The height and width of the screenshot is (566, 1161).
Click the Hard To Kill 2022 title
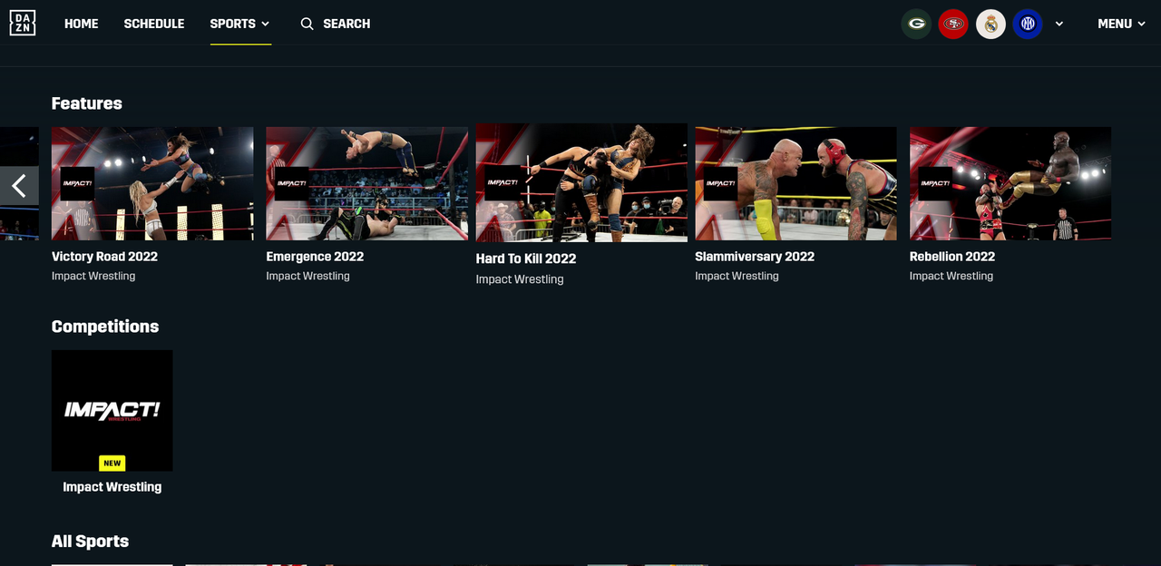point(526,259)
